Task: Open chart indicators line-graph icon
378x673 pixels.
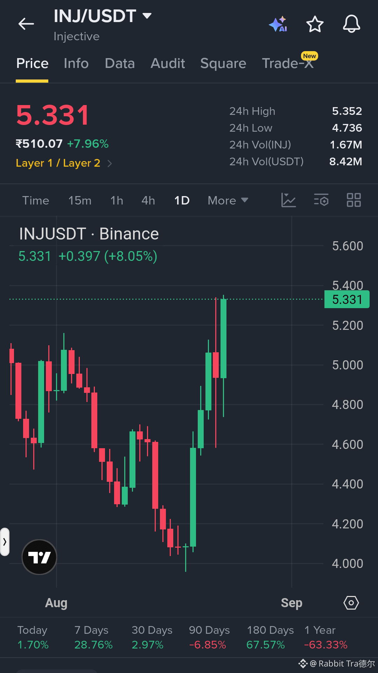Action: click(289, 200)
